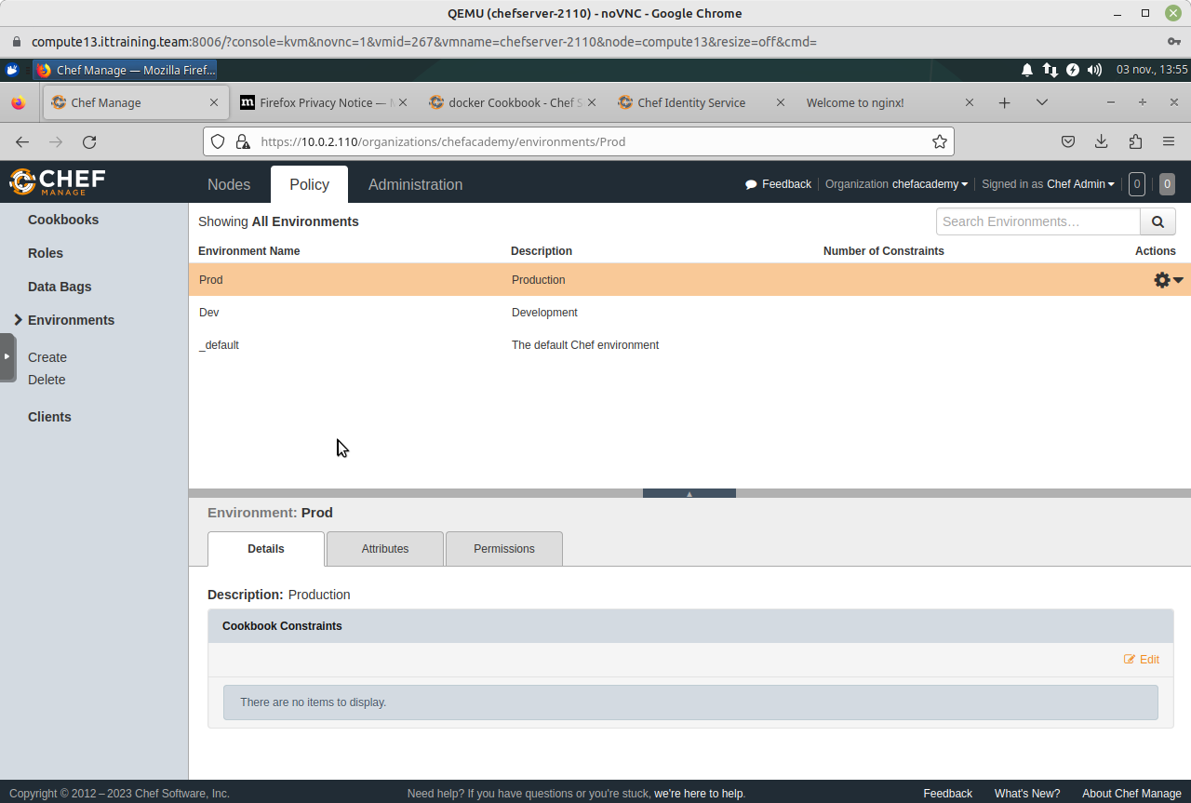Select the Policy tab
The height and width of the screenshot is (803, 1191).
tap(309, 184)
